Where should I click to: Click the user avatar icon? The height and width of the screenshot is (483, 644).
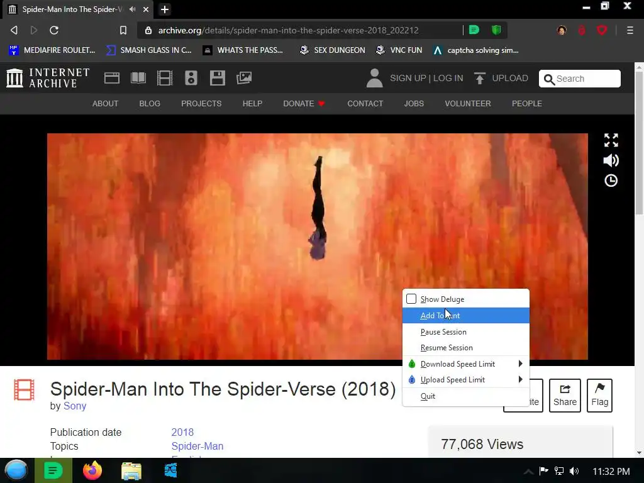click(x=374, y=78)
